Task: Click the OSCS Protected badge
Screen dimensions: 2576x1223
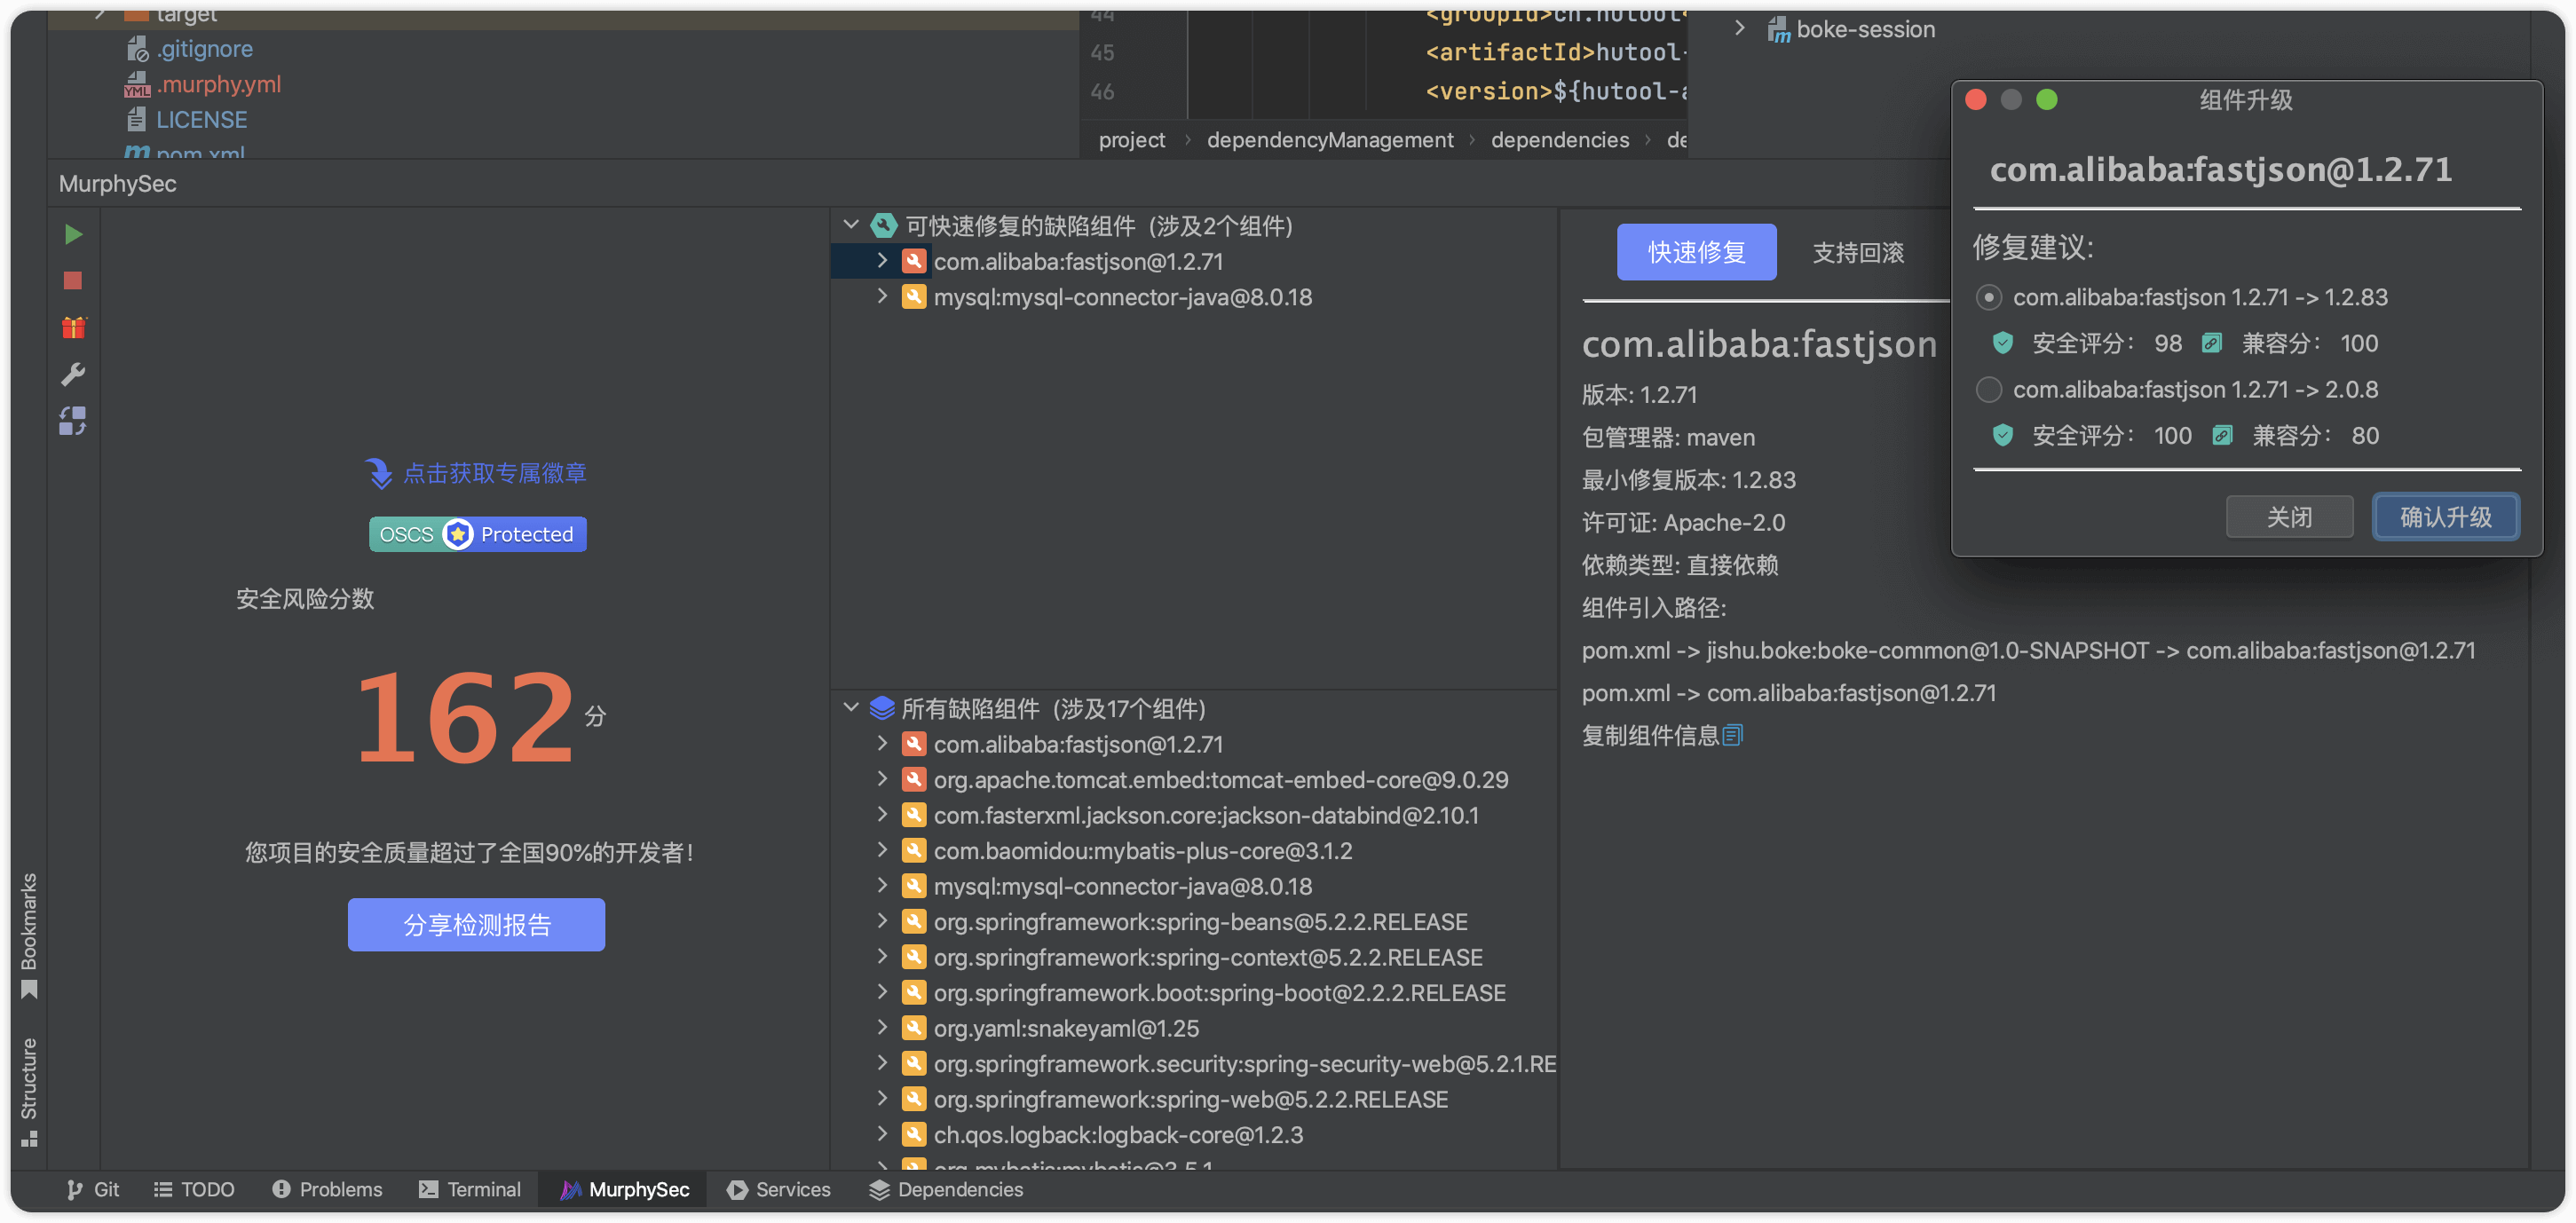Action: tap(477, 534)
